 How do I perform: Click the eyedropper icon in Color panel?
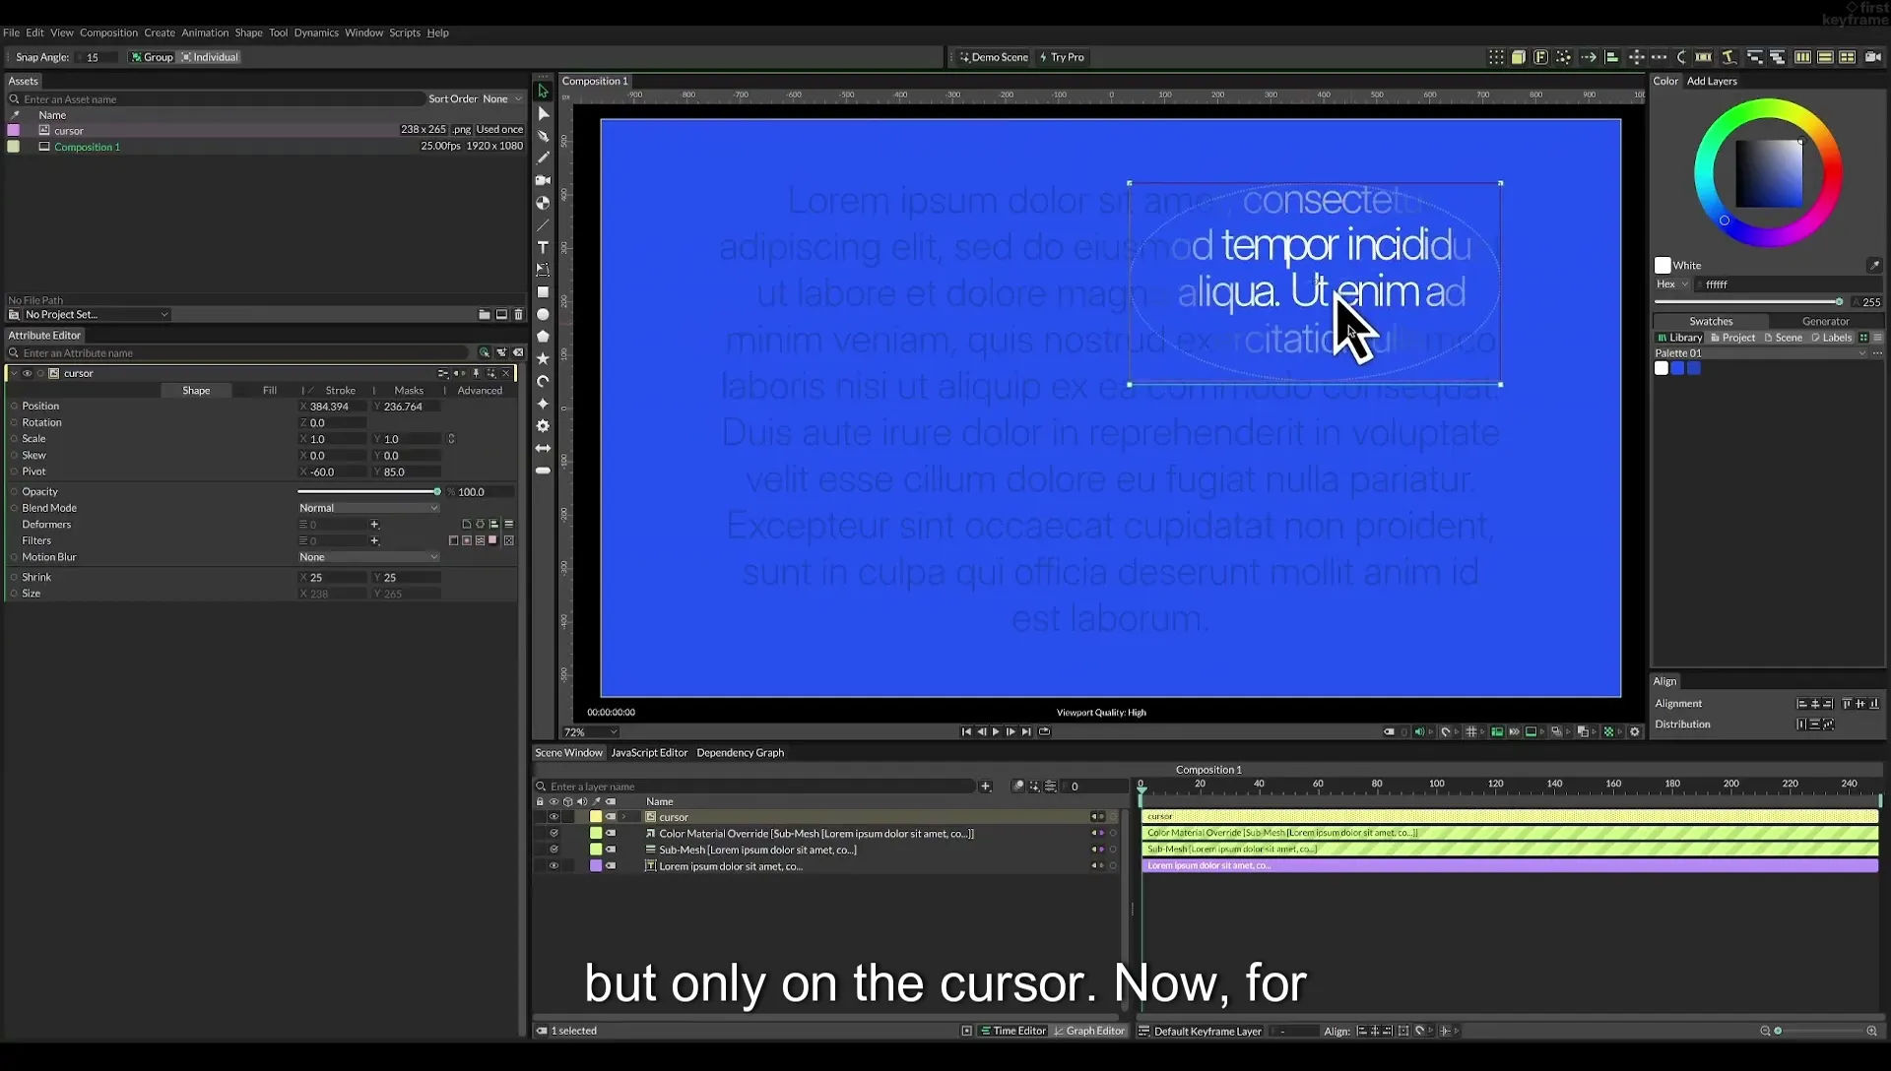(1874, 266)
